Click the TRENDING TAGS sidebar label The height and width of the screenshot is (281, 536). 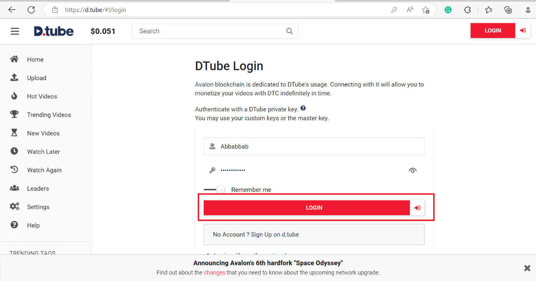[x=32, y=253]
